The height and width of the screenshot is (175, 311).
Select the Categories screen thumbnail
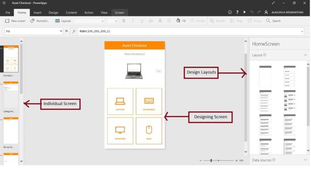(11, 94)
